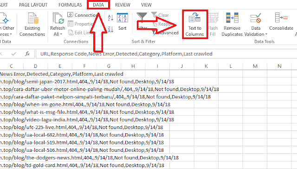Image resolution: width=297 pixels, height=169 pixels.
Task: Click the cara-daftar-uber-motor row
Action: (110, 89)
